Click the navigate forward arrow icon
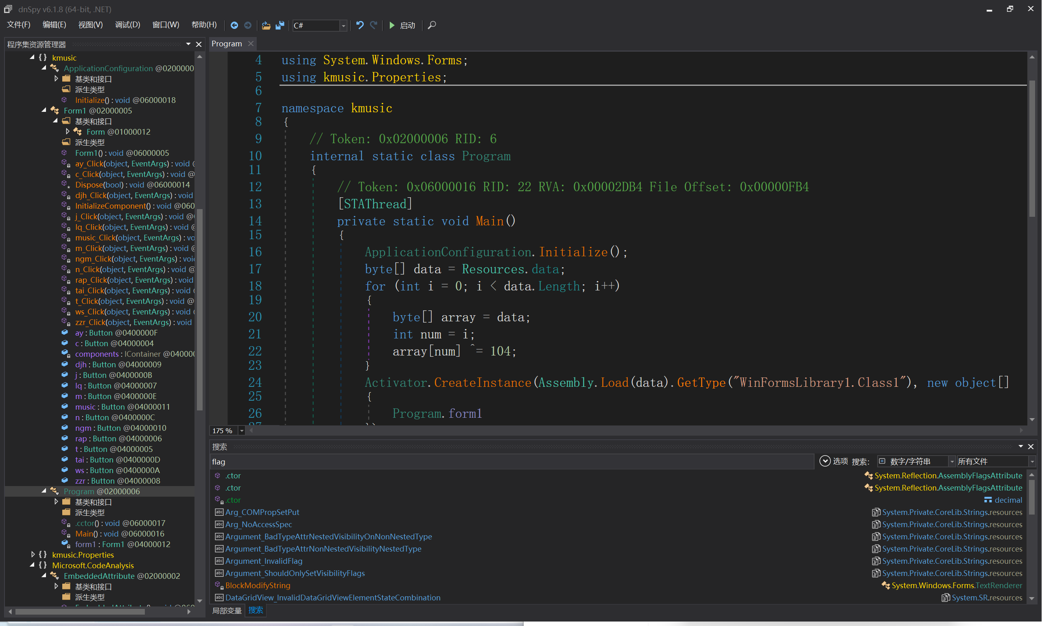Image resolution: width=1042 pixels, height=626 pixels. pyautogui.click(x=248, y=25)
